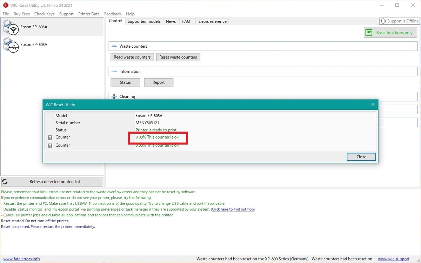Collapse the Waste counters section
Viewport: 421px width, 263px height.
(x=114, y=46)
